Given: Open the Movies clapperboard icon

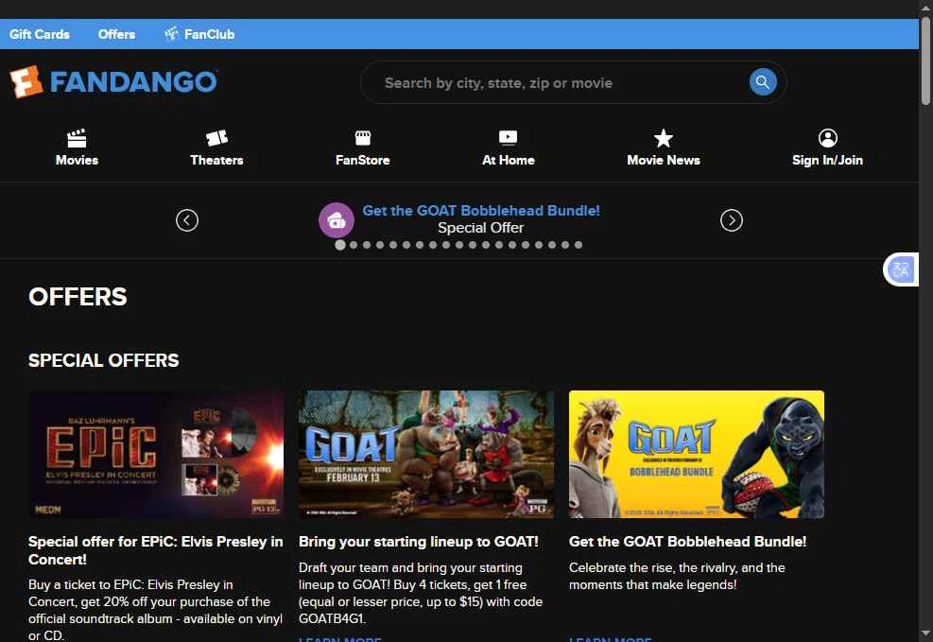Looking at the screenshot, I should [77, 138].
